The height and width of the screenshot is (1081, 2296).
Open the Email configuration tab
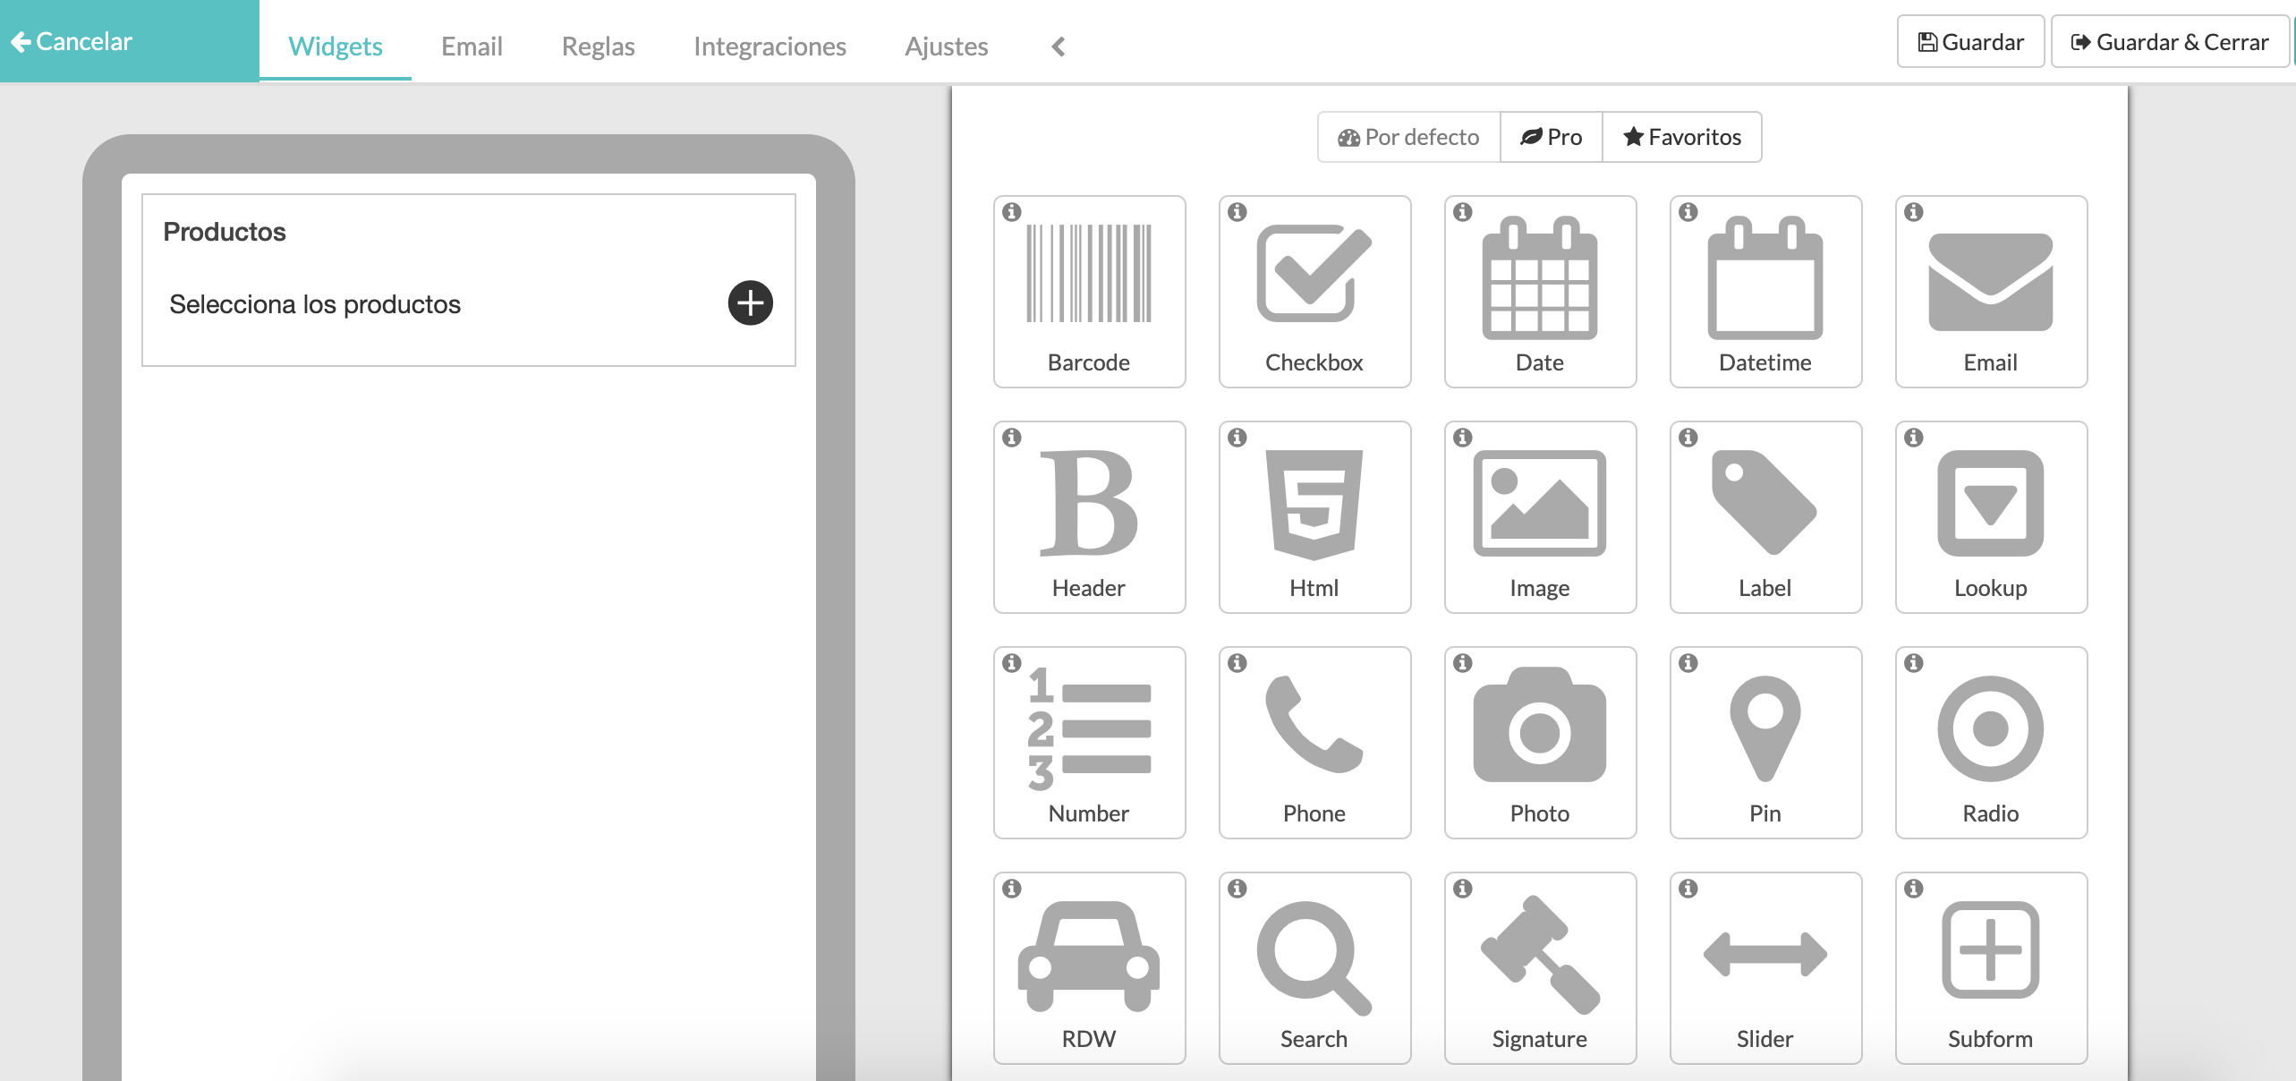[472, 46]
